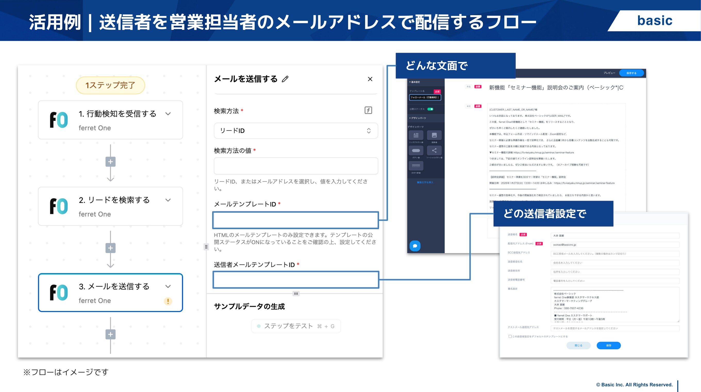The image size is (701, 392).
Task: Select the social button share icon
Action: click(434, 150)
